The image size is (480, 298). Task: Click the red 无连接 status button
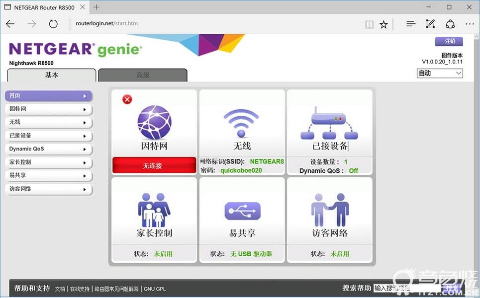[154, 165]
